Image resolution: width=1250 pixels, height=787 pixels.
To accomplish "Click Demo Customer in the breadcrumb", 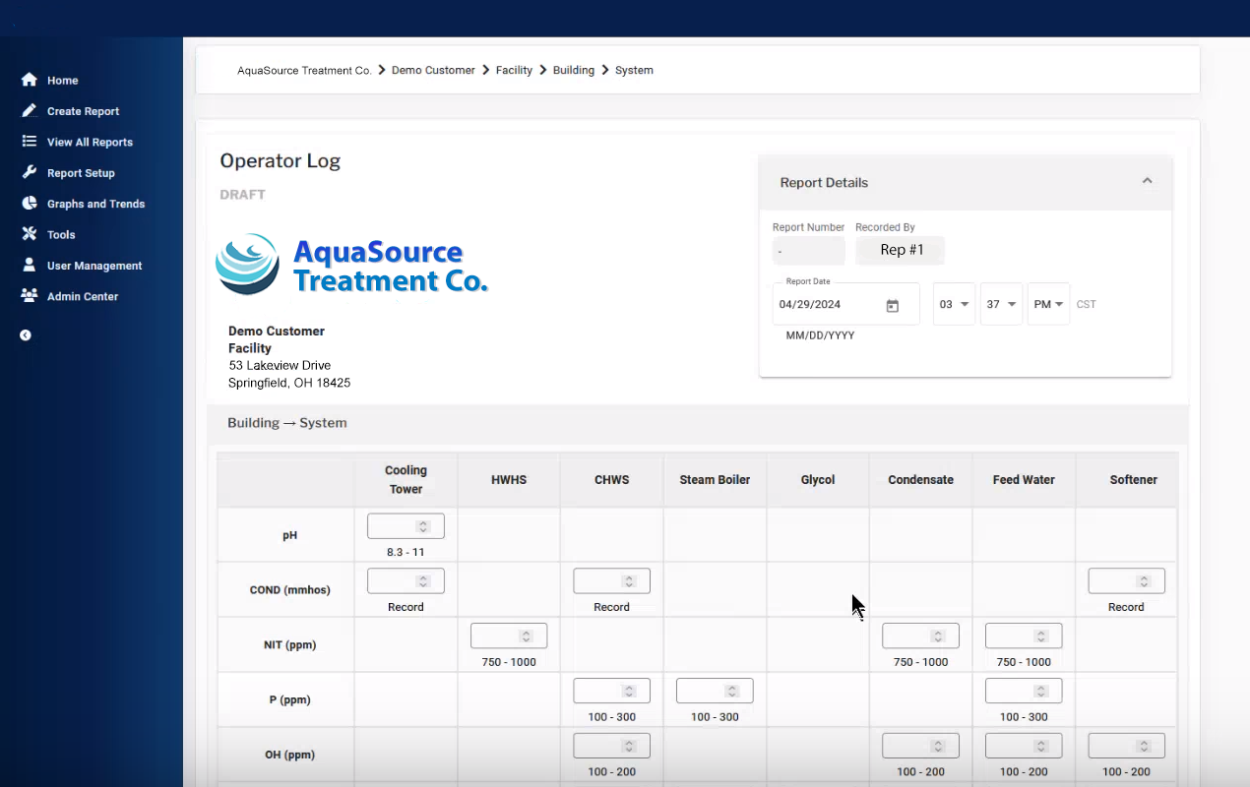I will [433, 71].
